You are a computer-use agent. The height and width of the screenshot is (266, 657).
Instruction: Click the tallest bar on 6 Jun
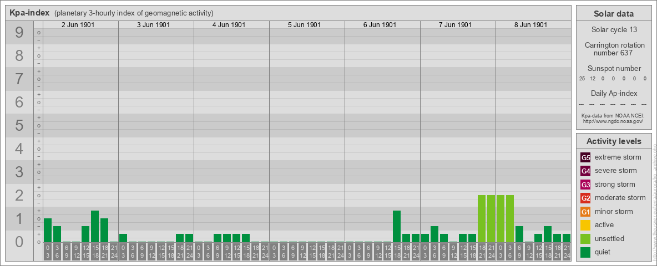click(x=397, y=226)
